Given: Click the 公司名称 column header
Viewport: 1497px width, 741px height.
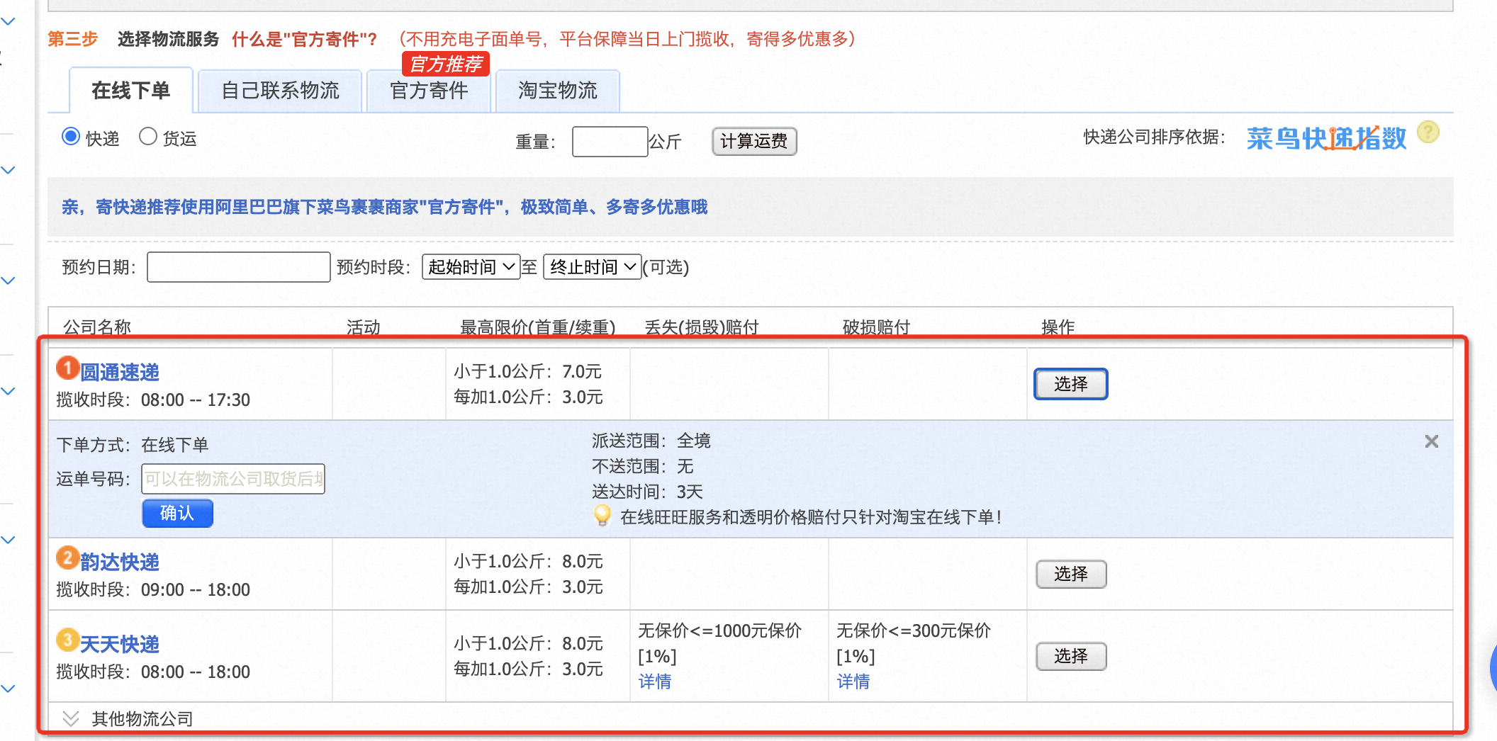Looking at the screenshot, I should click(x=97, y=327).
